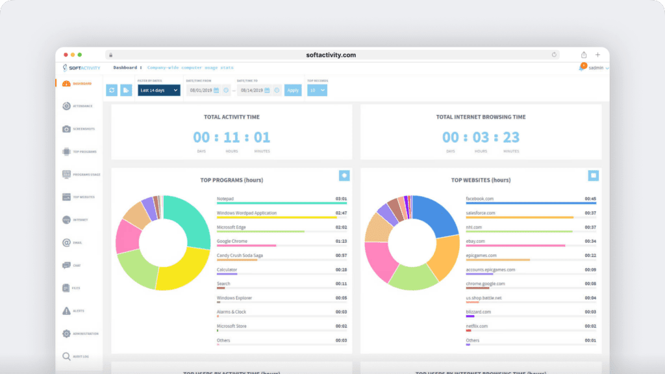Toggle chart view on Top Programs panel
Screen dimensions: 665x374
coord(344,175)
